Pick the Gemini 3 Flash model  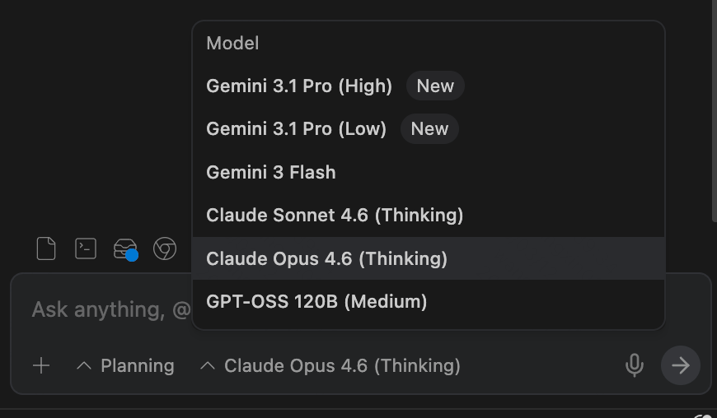pos(271,172)
